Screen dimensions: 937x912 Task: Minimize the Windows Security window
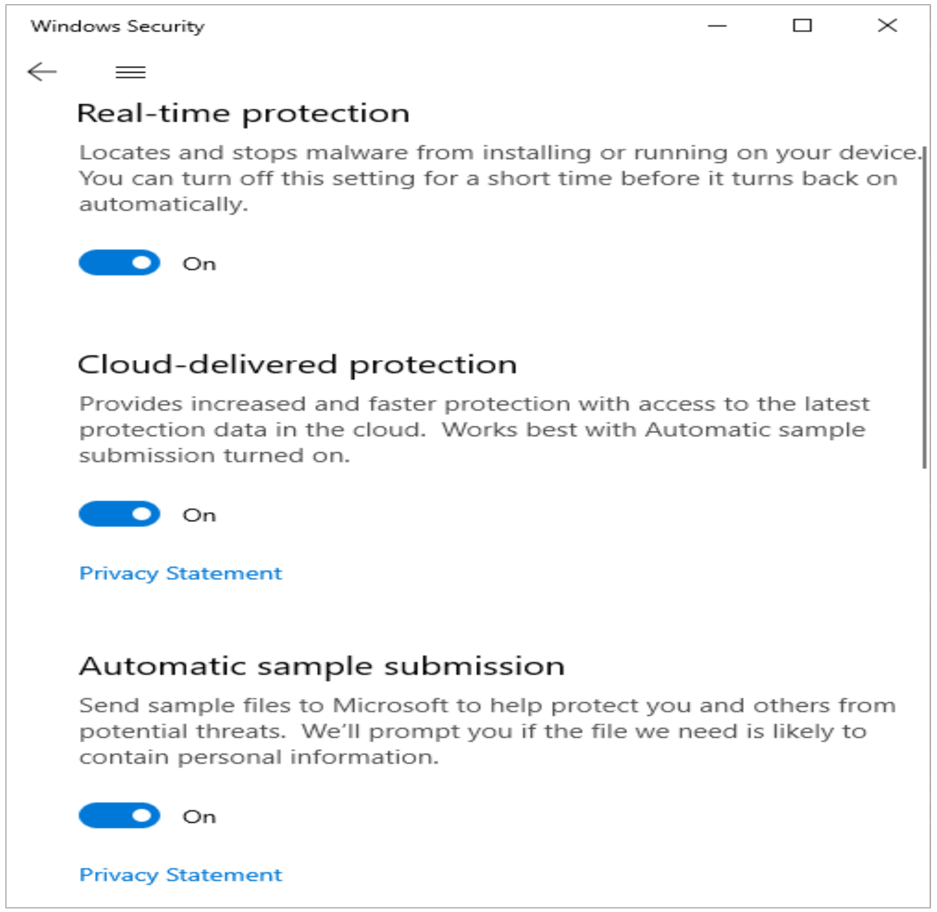pyautogui.click(x=717, y=26)
